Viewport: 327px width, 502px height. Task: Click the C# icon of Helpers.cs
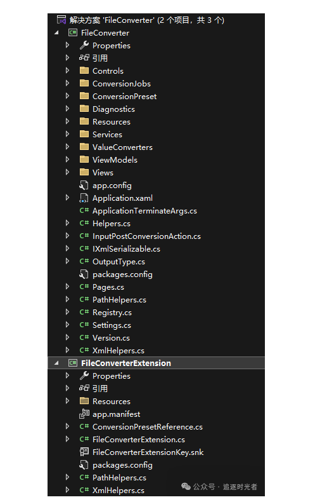(x=84, y=223)
